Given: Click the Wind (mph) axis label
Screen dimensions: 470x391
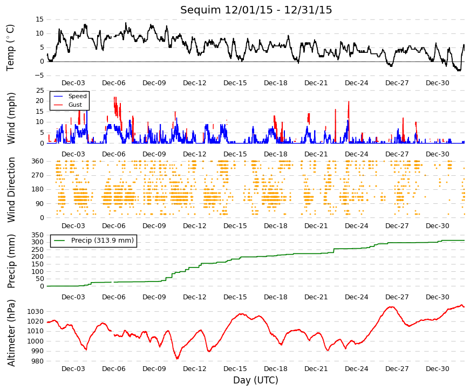Looking at the screenshot, I should 11,118.
